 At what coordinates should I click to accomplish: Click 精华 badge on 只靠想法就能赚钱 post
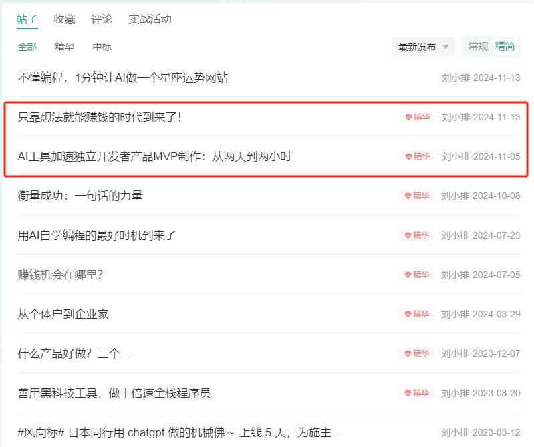[417, 117]
